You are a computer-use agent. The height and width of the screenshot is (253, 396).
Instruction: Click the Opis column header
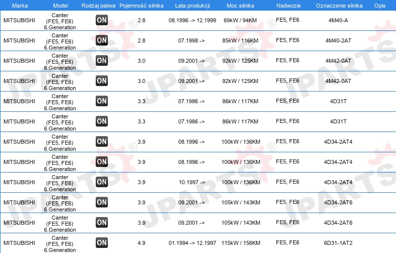click(x=380, y=6)
